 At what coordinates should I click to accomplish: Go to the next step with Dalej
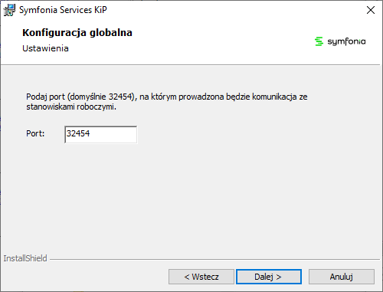coord(269,277)
